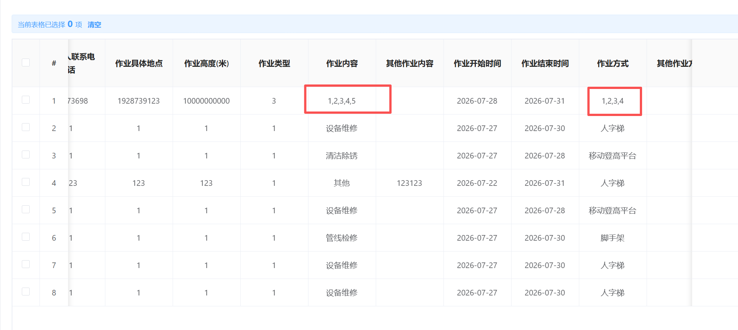This screenshot has width=738, height=330.
Task: Click 管线检修 cell in row 6
Action: [342, 238]
